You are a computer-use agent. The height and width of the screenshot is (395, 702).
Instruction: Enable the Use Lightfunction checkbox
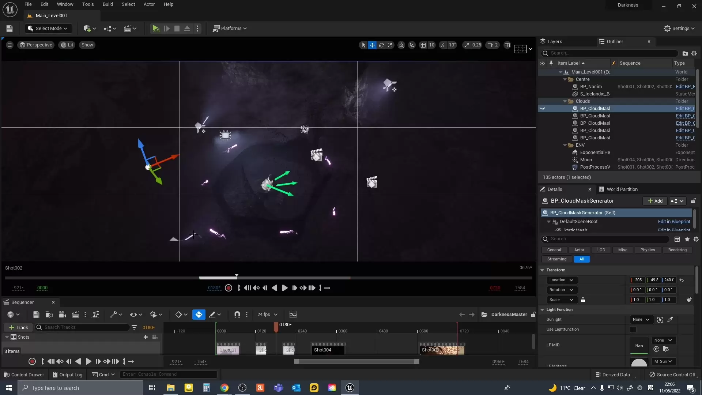[x=633, y=330]
